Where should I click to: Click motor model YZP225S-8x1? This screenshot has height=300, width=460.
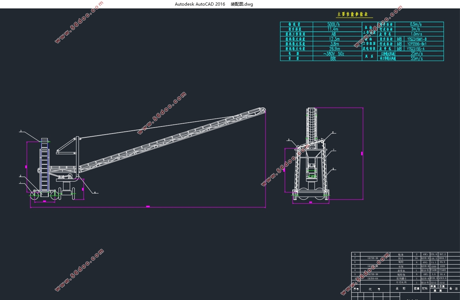click(x=417, y=44)
